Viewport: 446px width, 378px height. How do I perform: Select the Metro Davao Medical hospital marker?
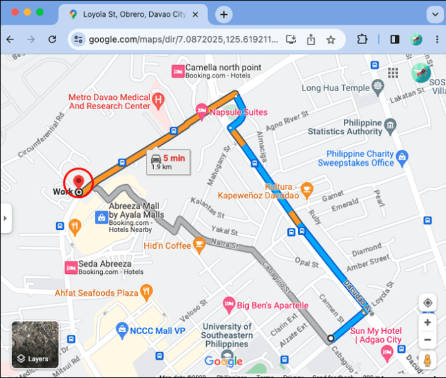point(158,101)
